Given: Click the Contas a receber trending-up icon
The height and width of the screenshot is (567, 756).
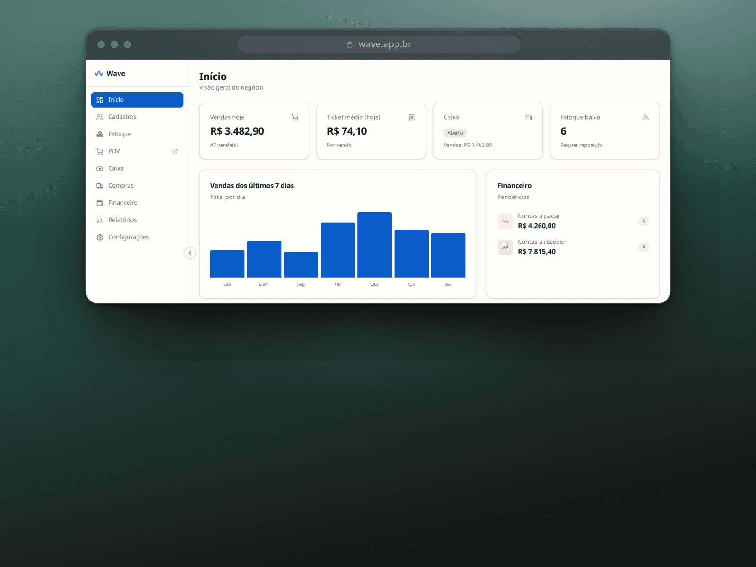Looking at the screenshot, I should (x=505, y=247).
